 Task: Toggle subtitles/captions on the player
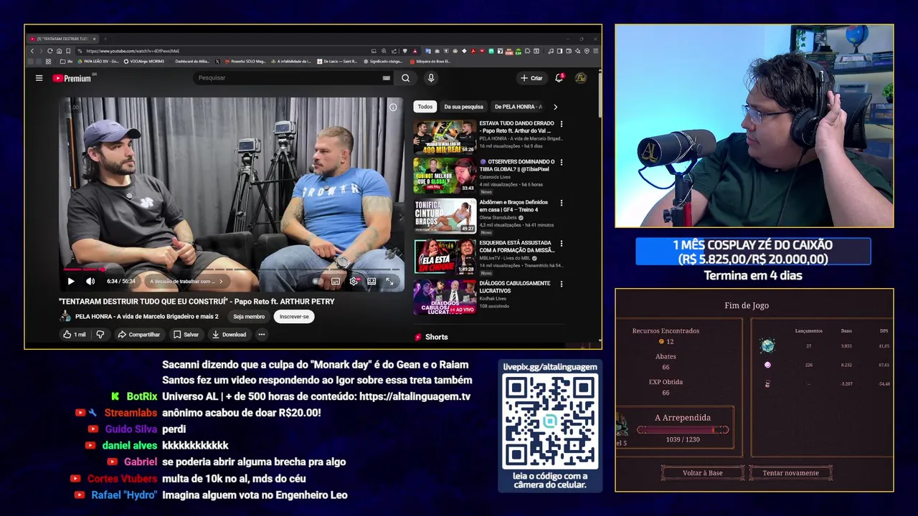tap(335, 282)
